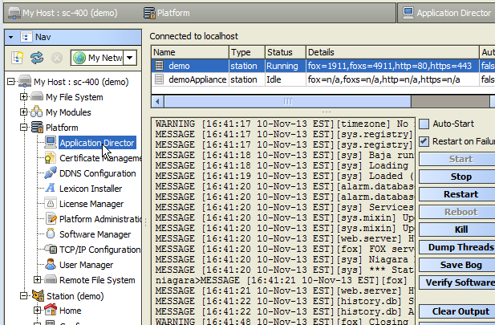The width and height of the screenshot is (495, 325).
Task: Click the new tree icon in Nav toolbar
Action: click(x=18, y=58)
